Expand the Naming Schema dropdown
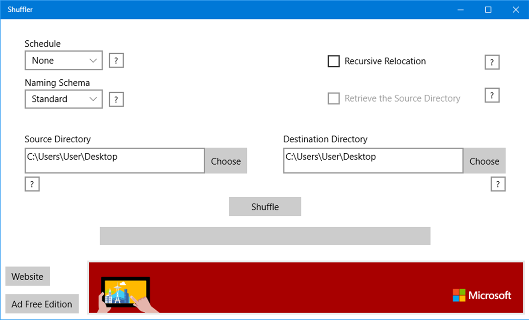 click(63, 99)
